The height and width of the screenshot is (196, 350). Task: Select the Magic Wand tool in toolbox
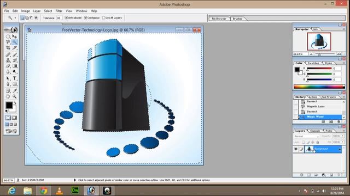[x=15, y=42]
